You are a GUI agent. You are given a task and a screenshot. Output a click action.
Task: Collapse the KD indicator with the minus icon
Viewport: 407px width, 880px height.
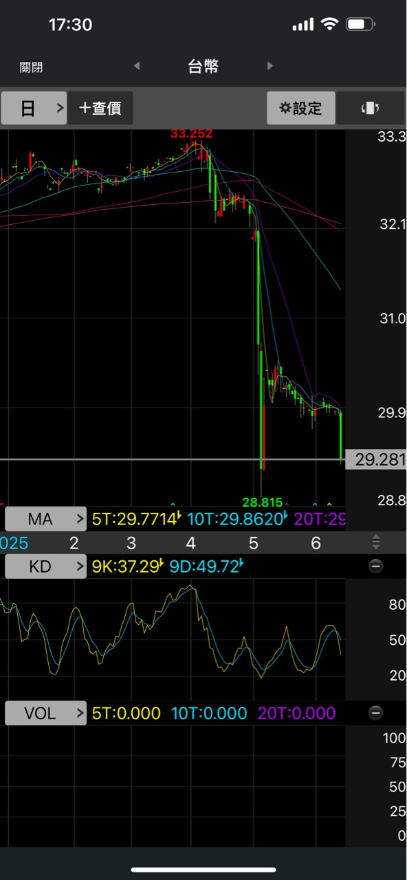375,566
